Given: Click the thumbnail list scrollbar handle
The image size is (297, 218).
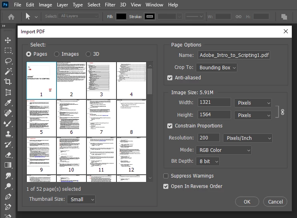Looking at the screenshot, I should (x=150, y=81).
